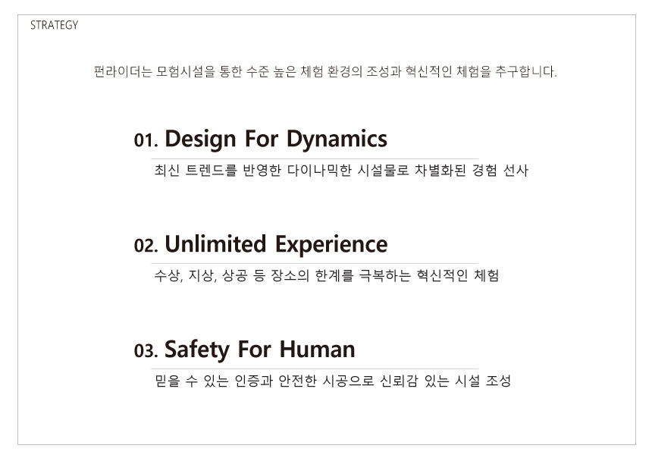Click the line under Unlimited Experience
Viewport: 652px width, 461px height.
[315, 264]
